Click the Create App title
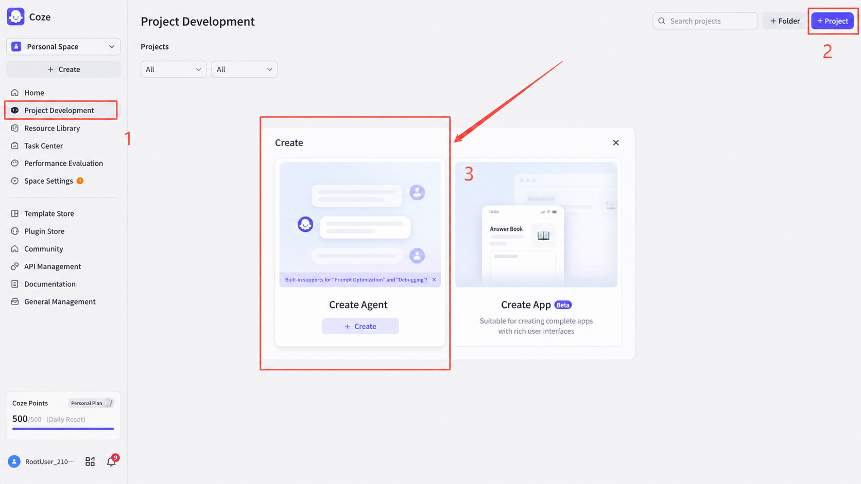Image resolution: width=861 pixels, height=484 pixels. [x=526, y=304]
